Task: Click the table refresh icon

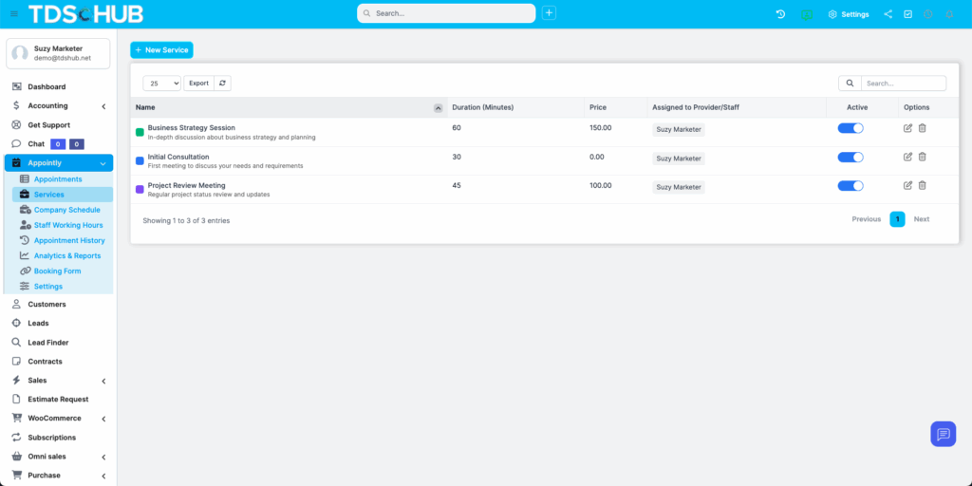Action: click(x=223, y=84)
